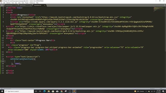
Task: Open Google Chrome from taskbar
Action: 61,91
